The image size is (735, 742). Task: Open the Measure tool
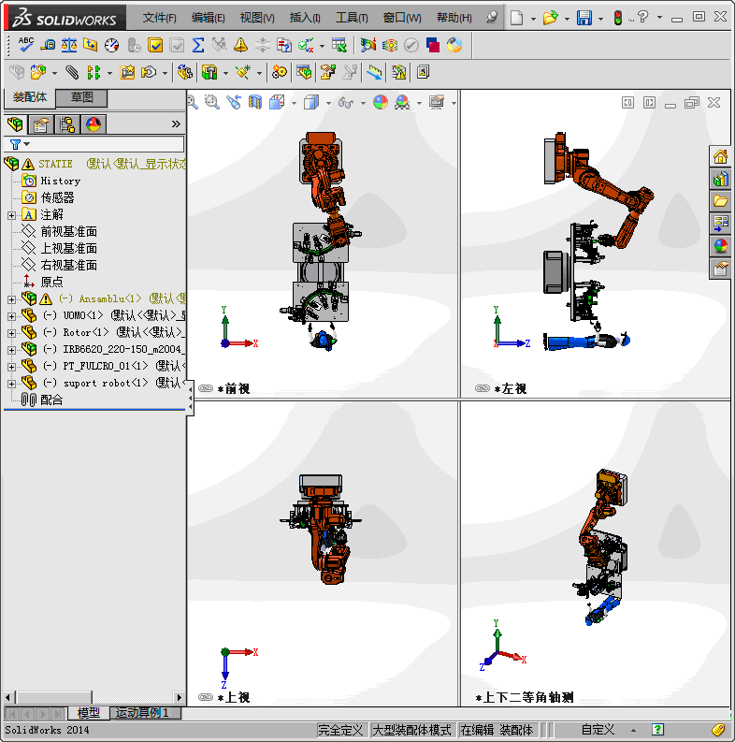coord(48,45)
